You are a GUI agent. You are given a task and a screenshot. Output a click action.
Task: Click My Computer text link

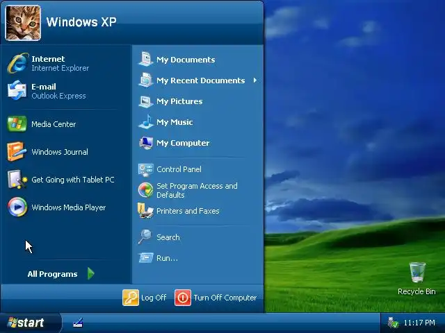click(x=183, y=143)
